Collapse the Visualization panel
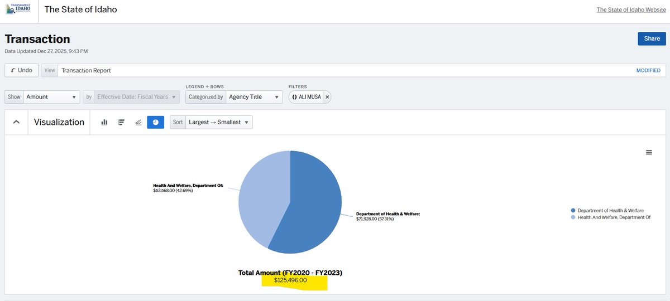This screenshot has width=670, height=301. [x=16, y=122]
